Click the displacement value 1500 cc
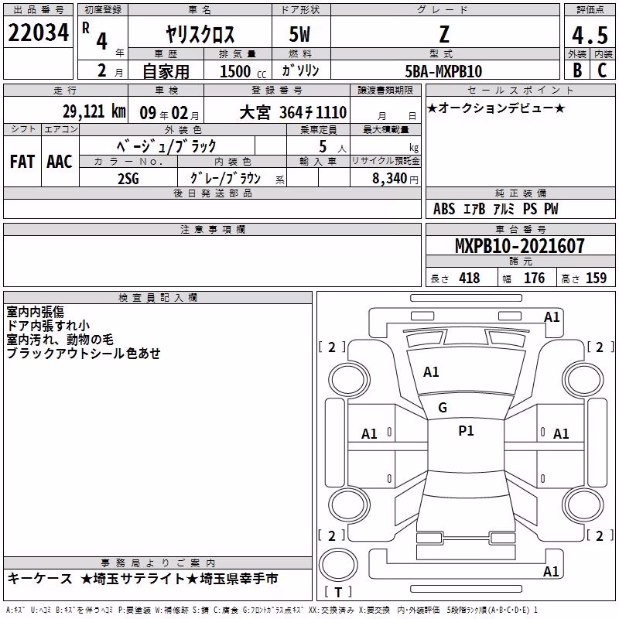This screenshot has width=619, height=619. 243,71
